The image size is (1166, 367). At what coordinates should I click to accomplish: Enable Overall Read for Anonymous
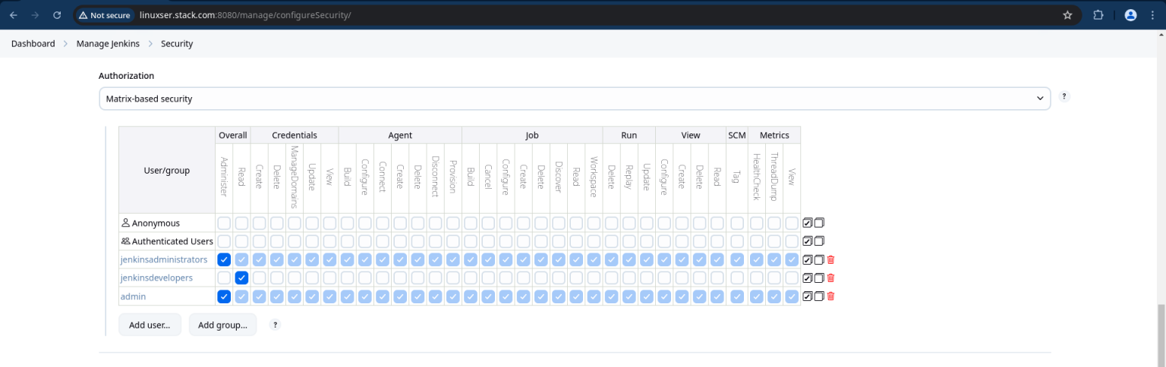tap(241, 223)
